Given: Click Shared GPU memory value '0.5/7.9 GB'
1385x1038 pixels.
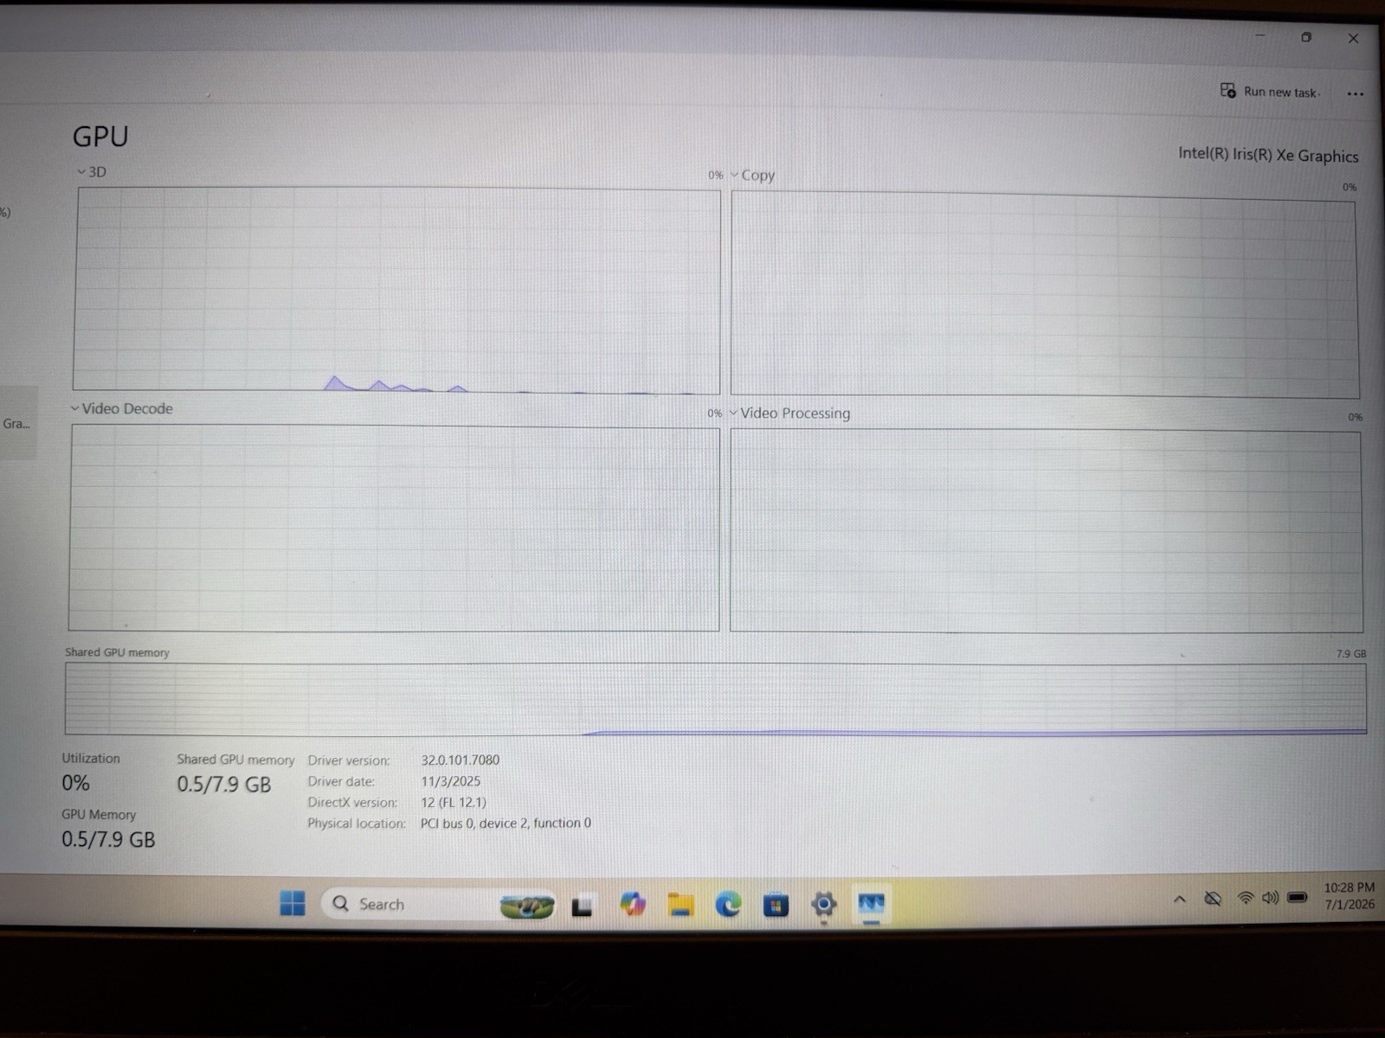Looking at the screenshot, I should 224,785.
